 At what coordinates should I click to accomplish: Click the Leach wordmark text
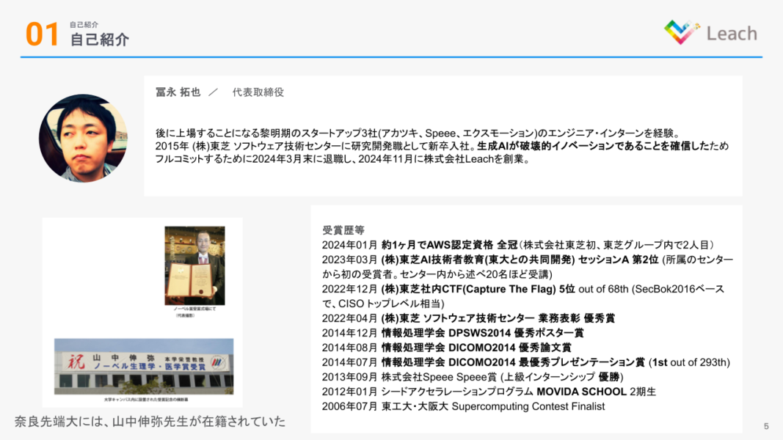coord(731,34)
